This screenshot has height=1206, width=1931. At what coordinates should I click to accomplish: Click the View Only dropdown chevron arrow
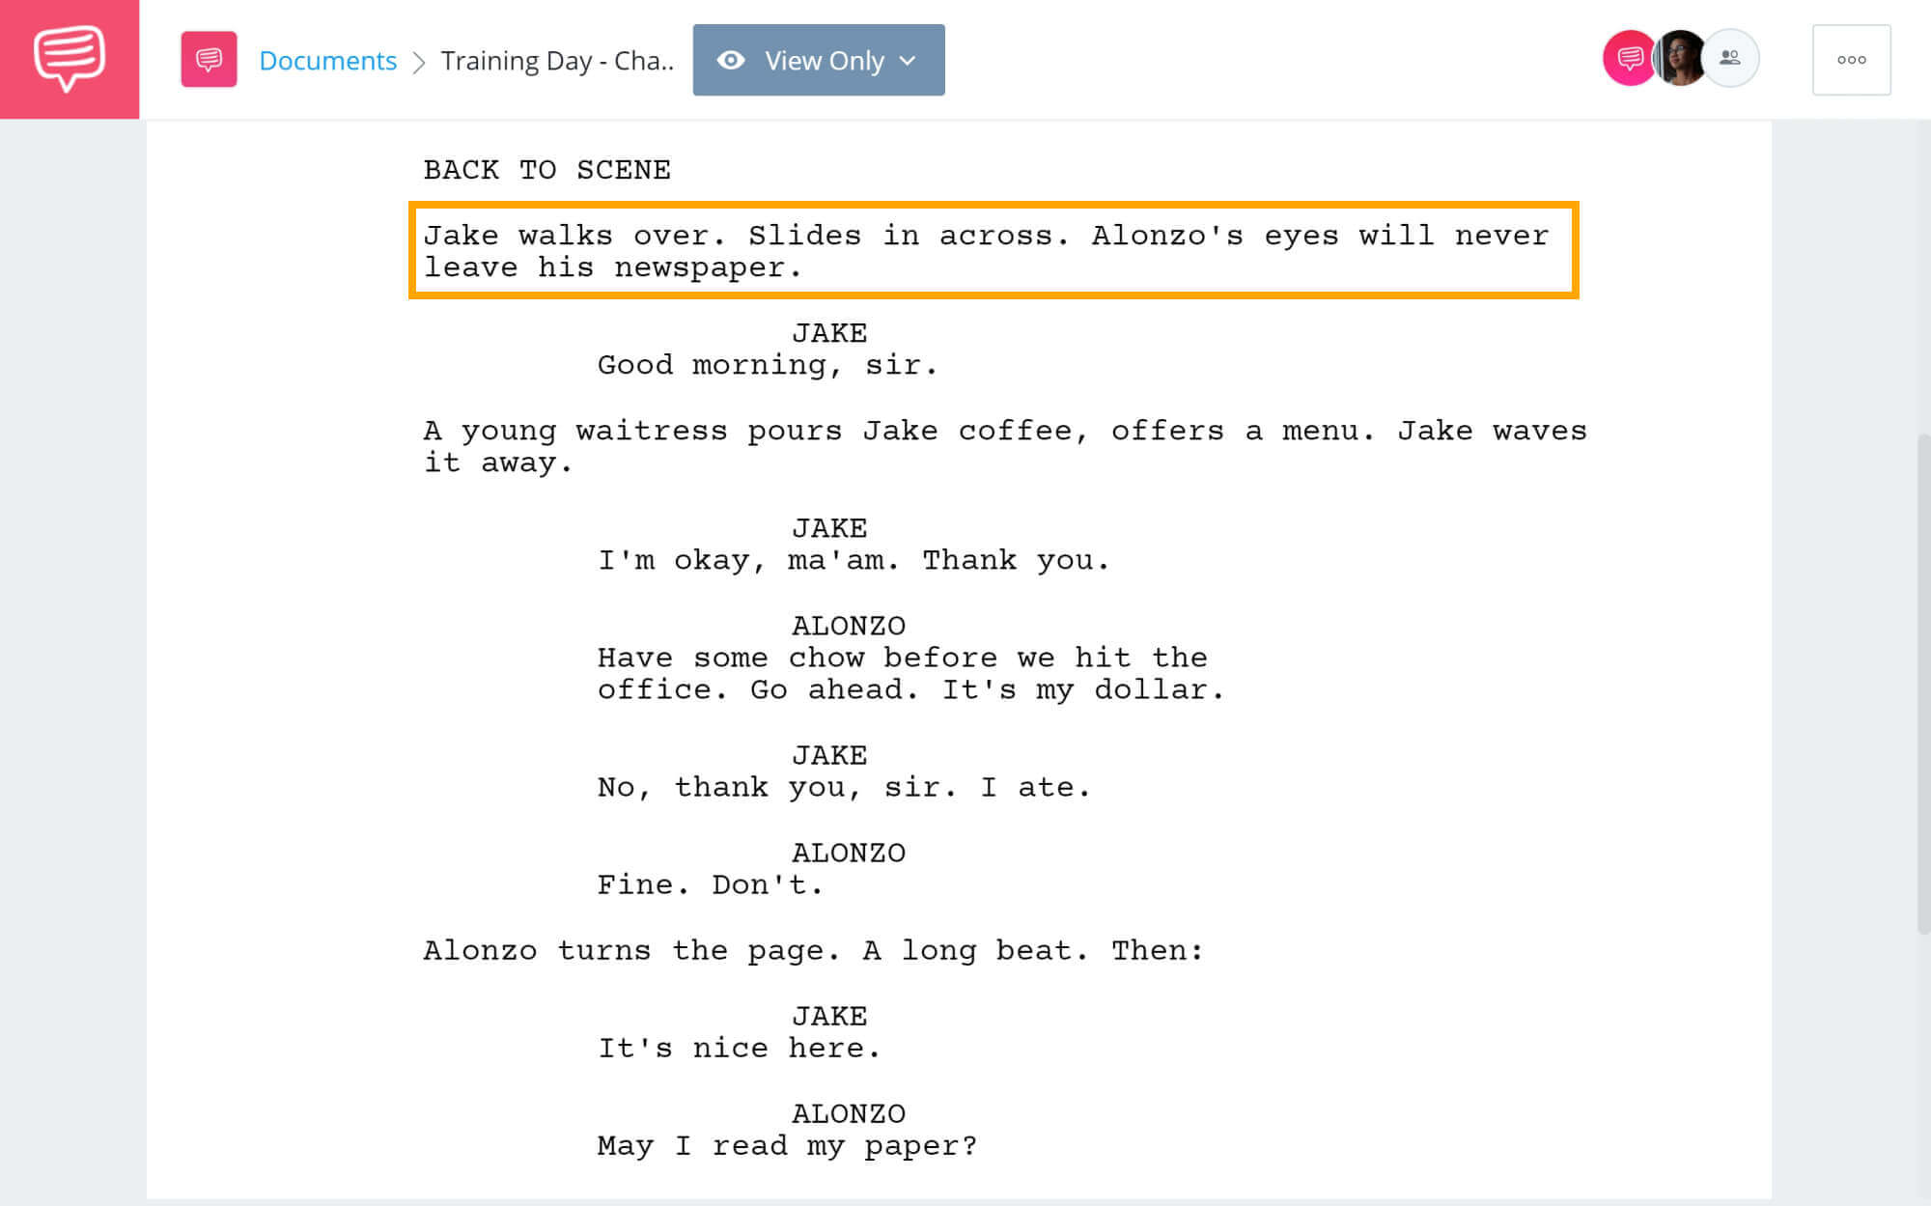pyautogui.click(x=911, y=60)
